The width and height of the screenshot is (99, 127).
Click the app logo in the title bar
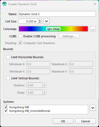[x=4, y=4]
